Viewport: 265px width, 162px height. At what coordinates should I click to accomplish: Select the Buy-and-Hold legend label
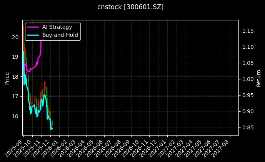(60, 35)
